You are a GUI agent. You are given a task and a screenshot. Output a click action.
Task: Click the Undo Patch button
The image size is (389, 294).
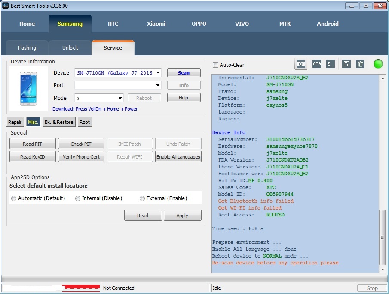click(x=178, y=144)
